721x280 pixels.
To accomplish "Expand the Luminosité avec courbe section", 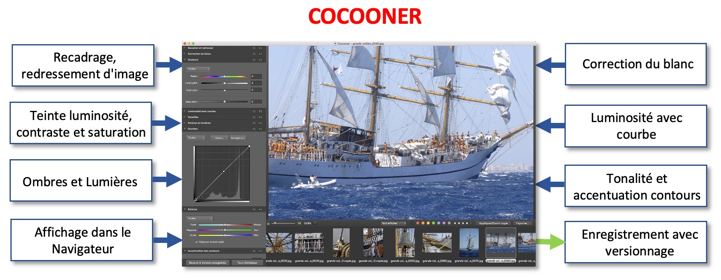I will [184, 111].
